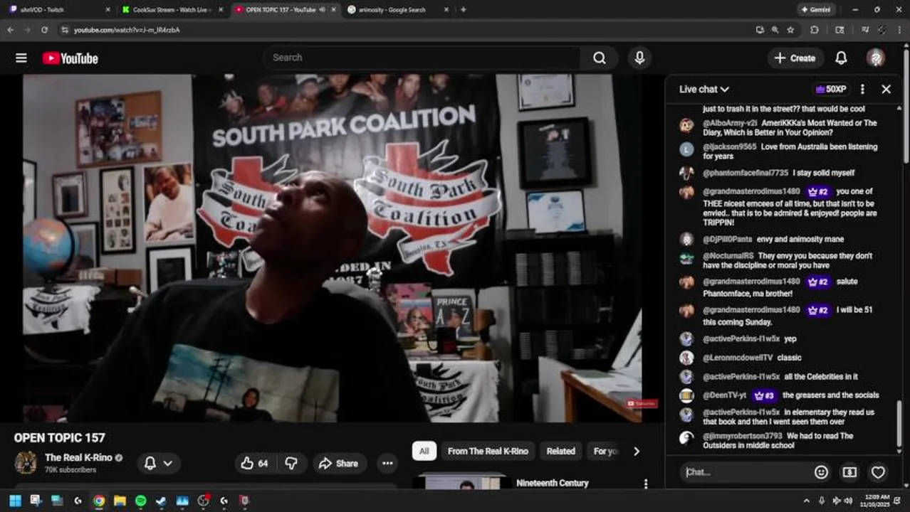Open YouTube notifications bell
The image size is (910, 512).
pyautogui.click(x=841, y=58)
